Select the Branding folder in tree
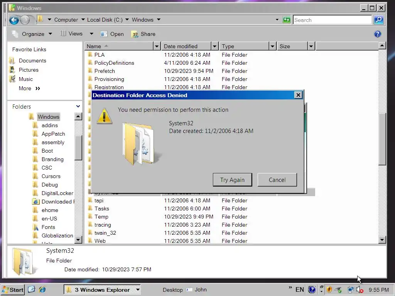The image size is (395, 296). pos(52,159)
